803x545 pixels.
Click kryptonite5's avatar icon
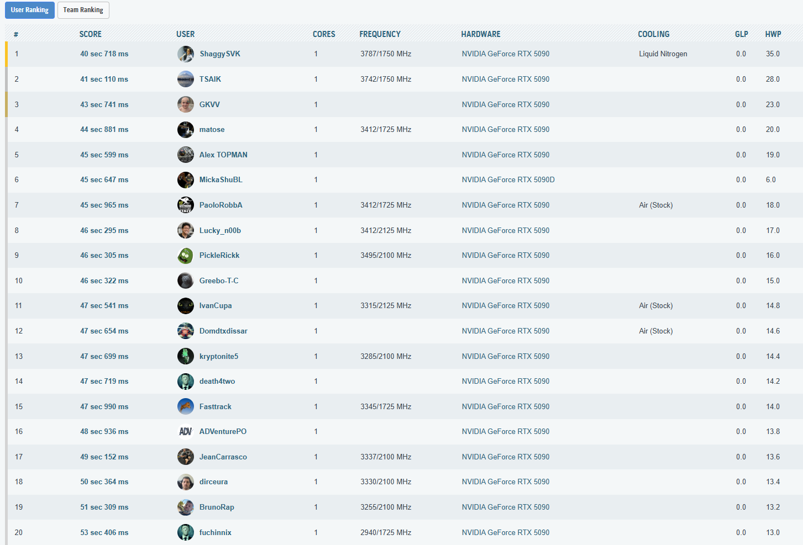pyautogui.click(x=185, y=356)
